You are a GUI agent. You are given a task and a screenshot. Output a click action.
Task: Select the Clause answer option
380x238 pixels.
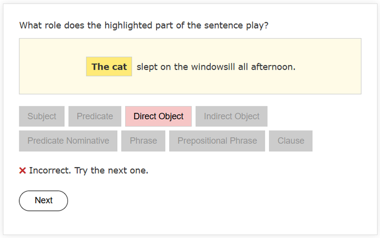pos(291,141)
